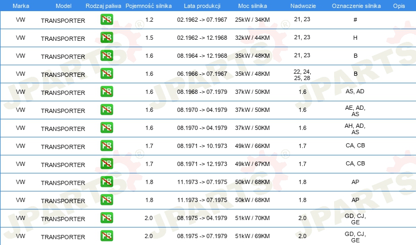Screen dimensions: 416x245
Task: Click TRANSPORTER in the 25kW / 34KM row
Action: (x=63, y=21)
